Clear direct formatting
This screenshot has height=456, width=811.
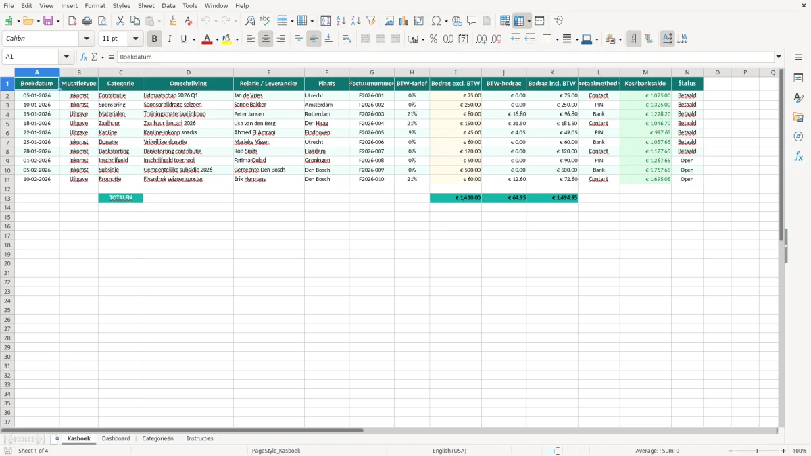tap(188, 21)
